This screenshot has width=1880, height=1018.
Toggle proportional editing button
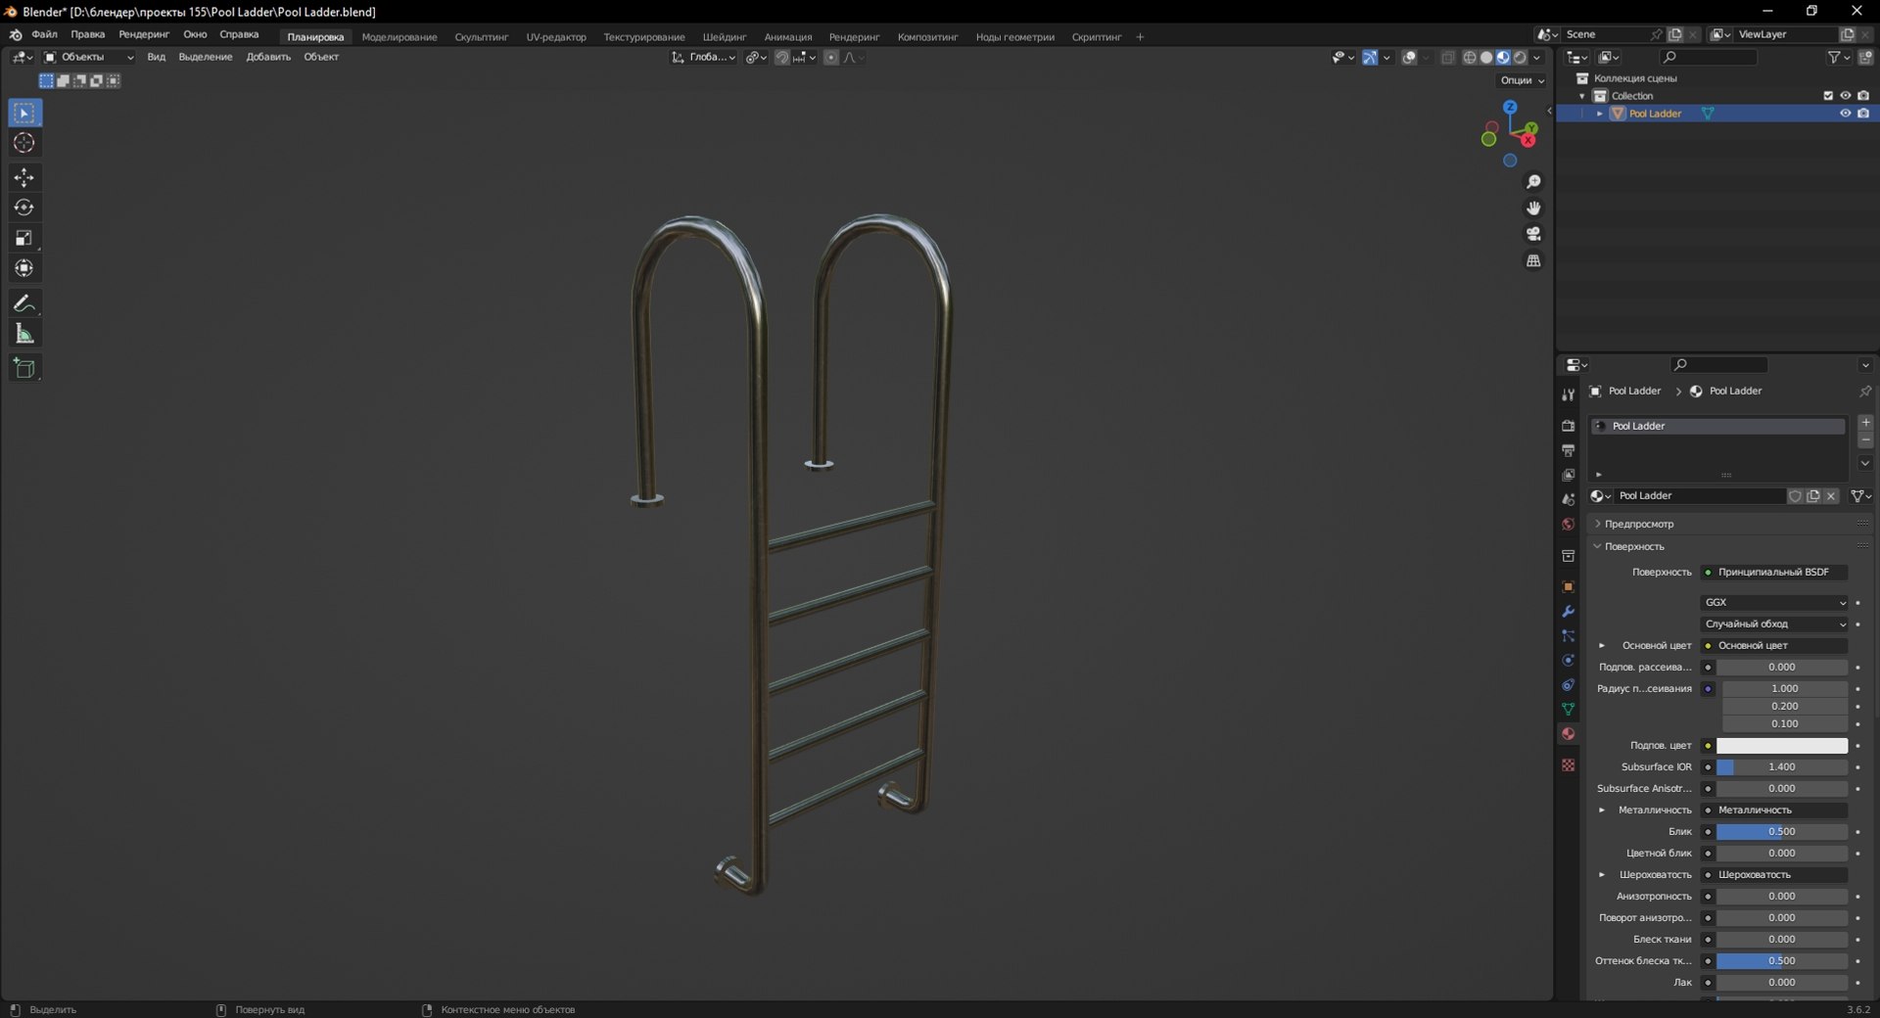(x=831, y=58)
